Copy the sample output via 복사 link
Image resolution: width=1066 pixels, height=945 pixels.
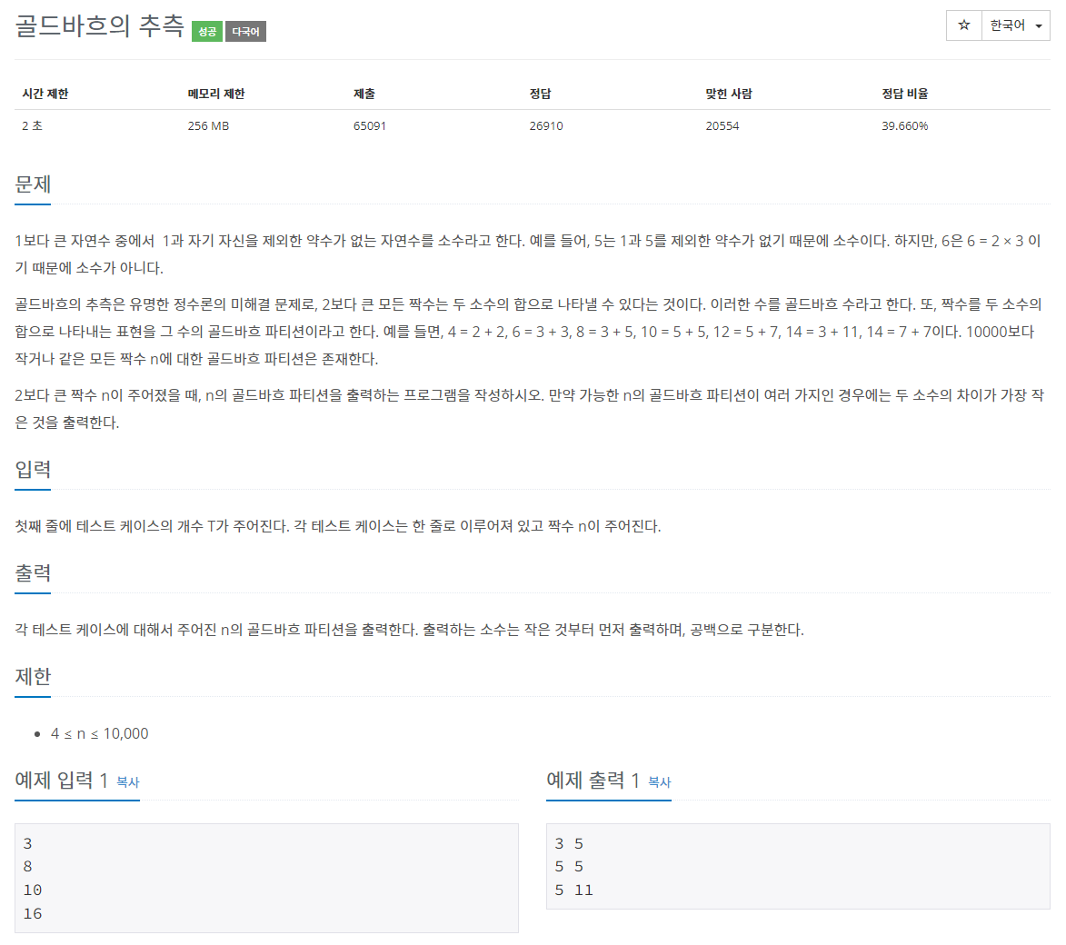coord(660,782)
